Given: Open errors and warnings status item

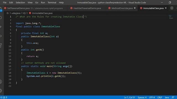Looking at the screenshot, I should point(4,97).
